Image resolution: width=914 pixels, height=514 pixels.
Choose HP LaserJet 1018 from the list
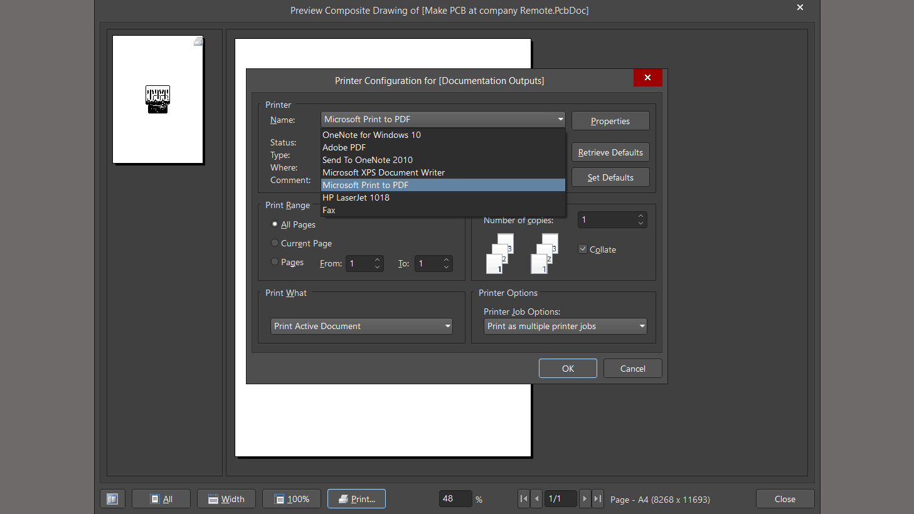pyautogui.click(x=356, y=197)
